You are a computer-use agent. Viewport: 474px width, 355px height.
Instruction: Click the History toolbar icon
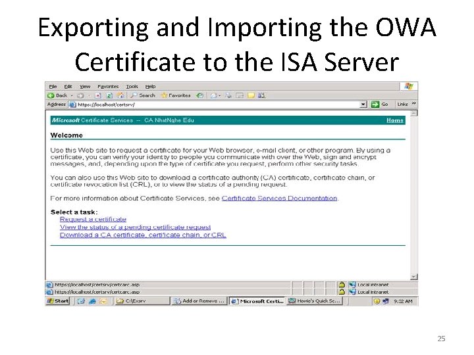point(200,95)
